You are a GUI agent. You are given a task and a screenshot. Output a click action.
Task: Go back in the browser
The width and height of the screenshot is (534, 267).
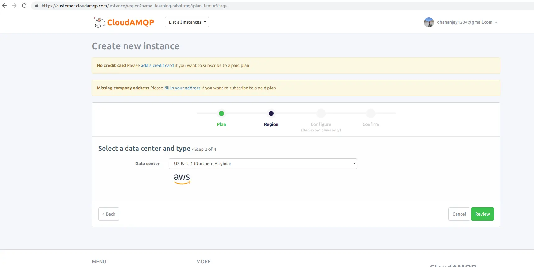(x=4, y=6)
